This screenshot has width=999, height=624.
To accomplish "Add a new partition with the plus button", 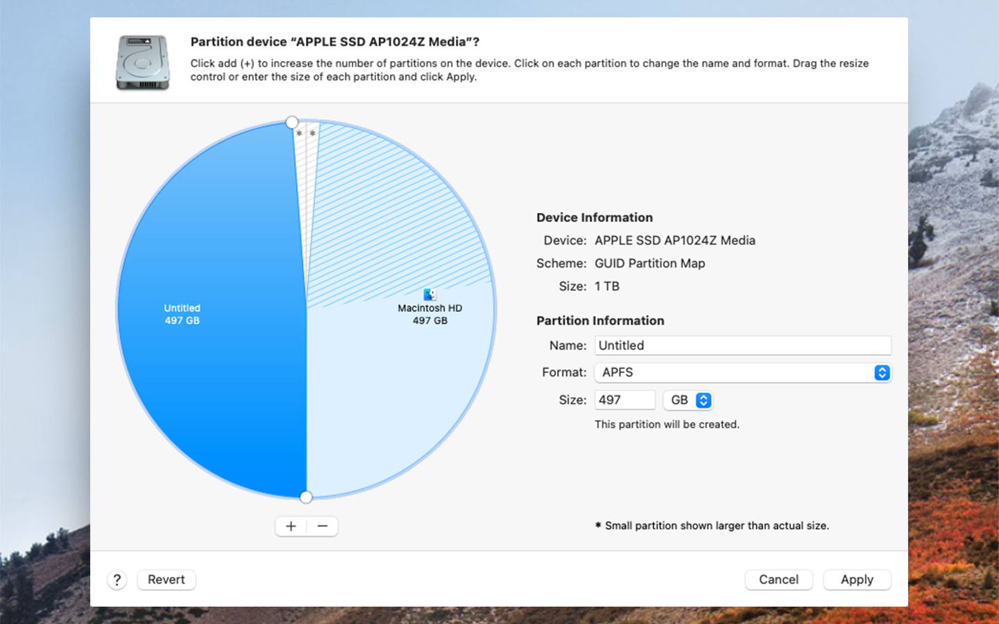I will point(291,526).
